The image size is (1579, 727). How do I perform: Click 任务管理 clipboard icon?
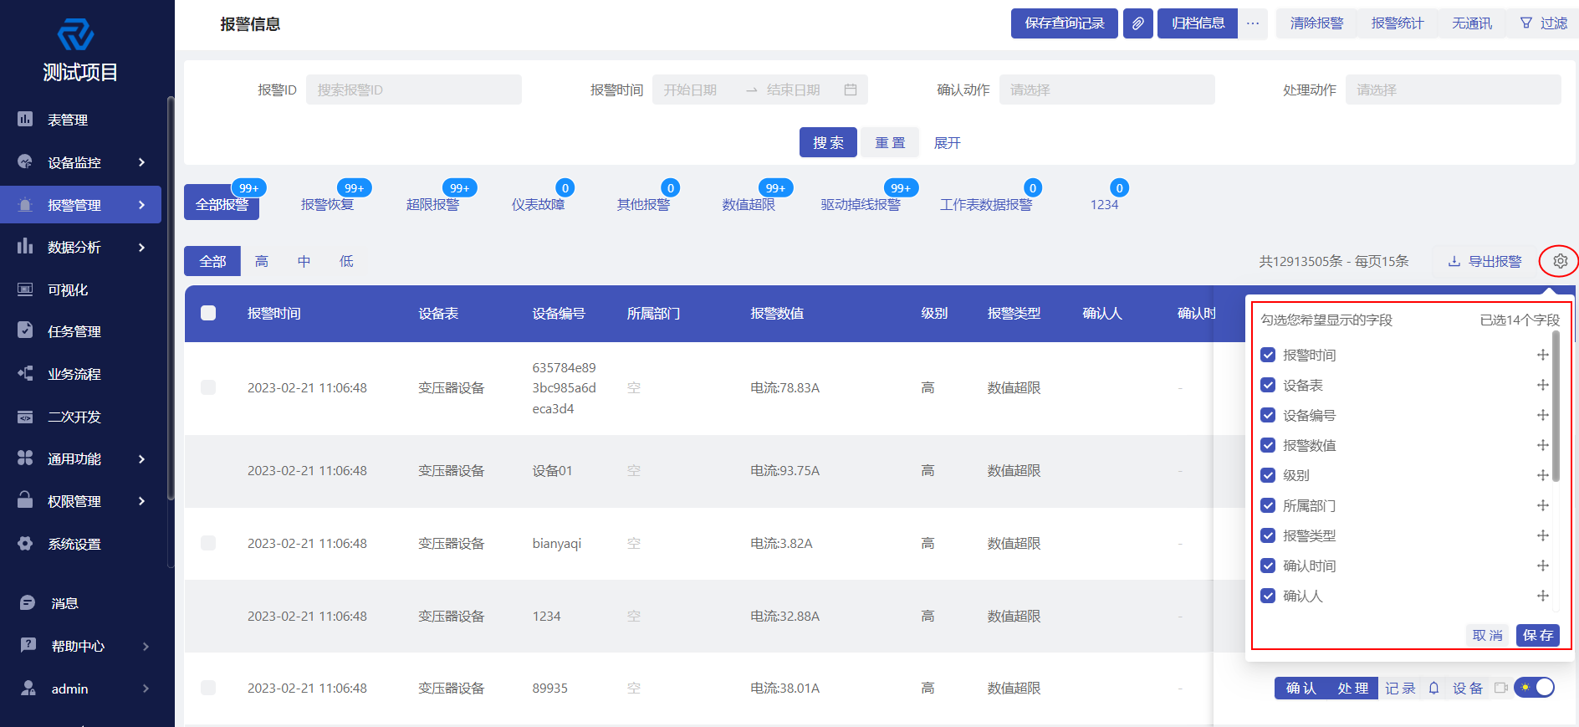(25, 330)
